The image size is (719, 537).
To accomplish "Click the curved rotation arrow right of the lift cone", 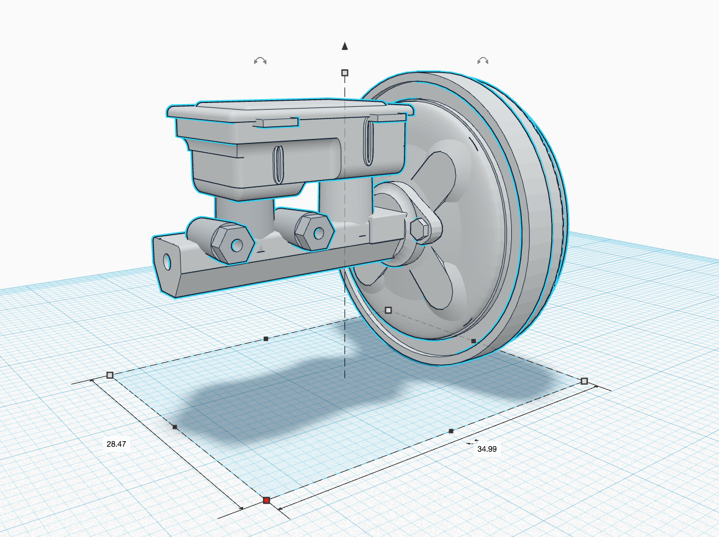I will click(x=483, y=60).
